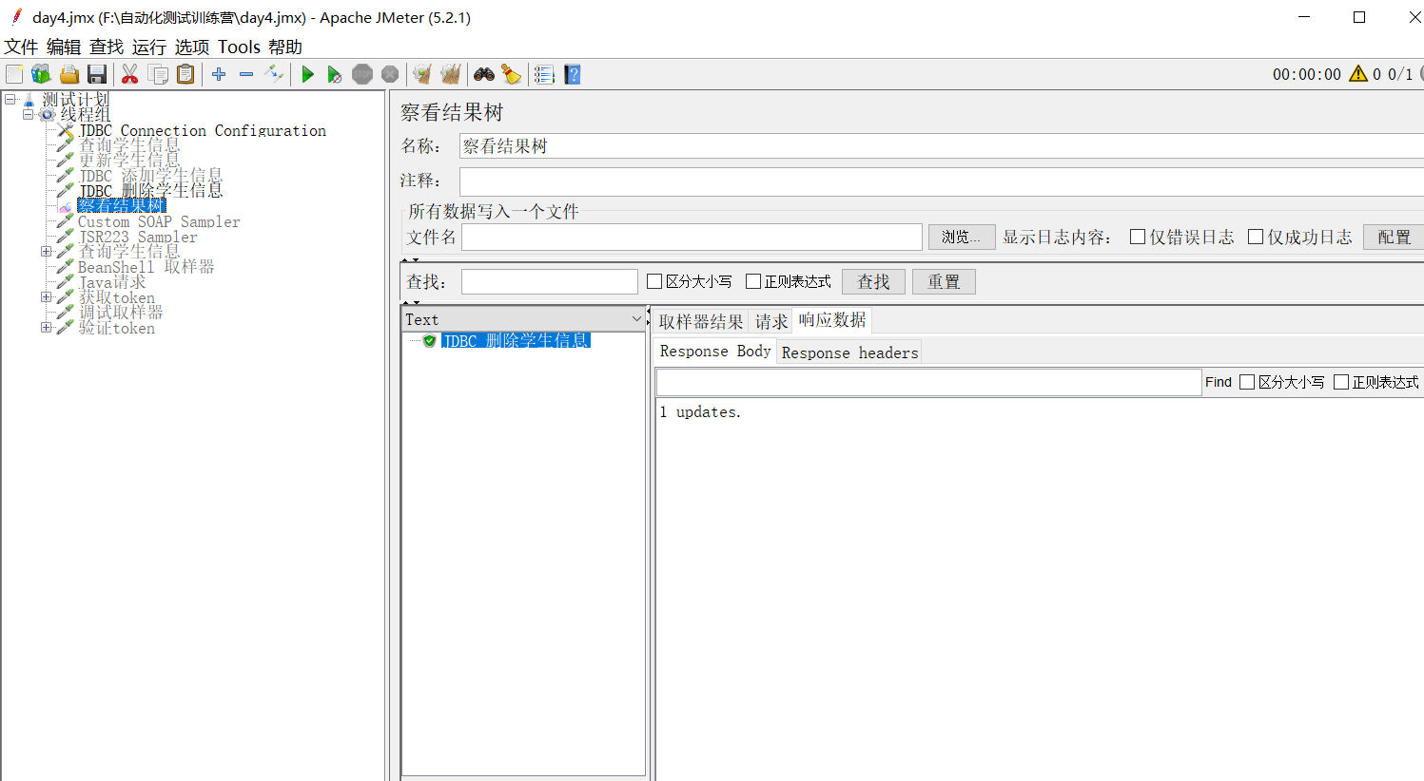Viewport: 1424px width, 781px height.
Task: Click the Open file folder icon
Action: coord(69,74)
